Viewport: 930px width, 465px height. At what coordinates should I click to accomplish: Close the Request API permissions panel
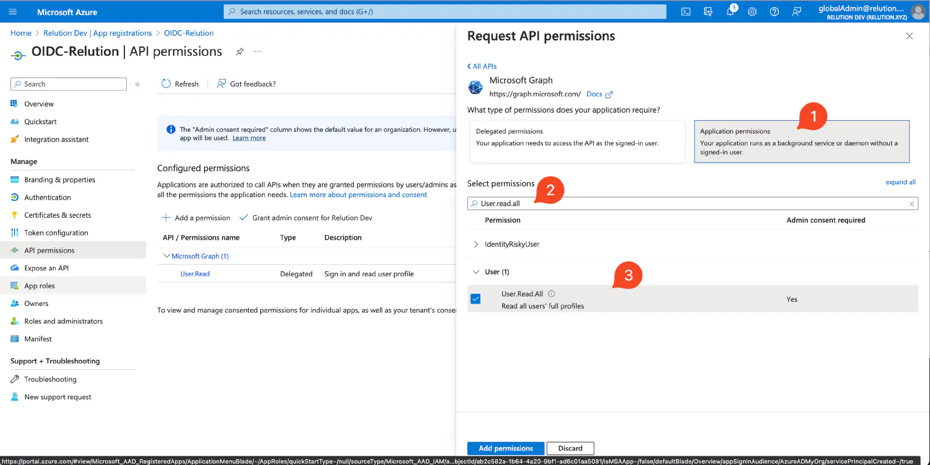click(910, 36)
